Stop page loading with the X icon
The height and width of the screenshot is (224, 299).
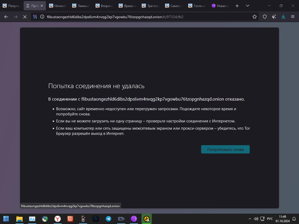pyautogui.click(x=25, y=17)
